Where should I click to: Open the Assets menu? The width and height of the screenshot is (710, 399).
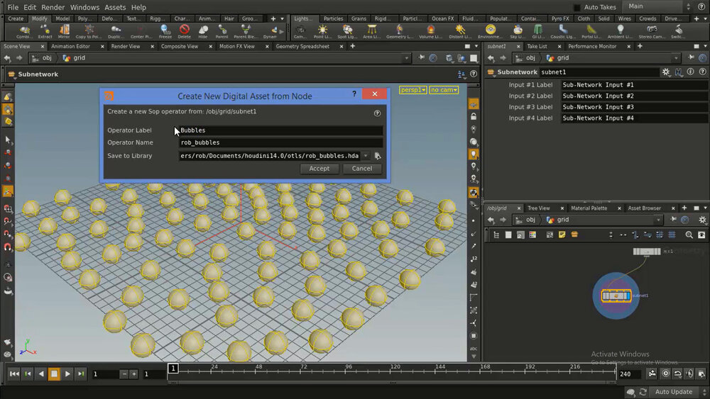point(115,7)
